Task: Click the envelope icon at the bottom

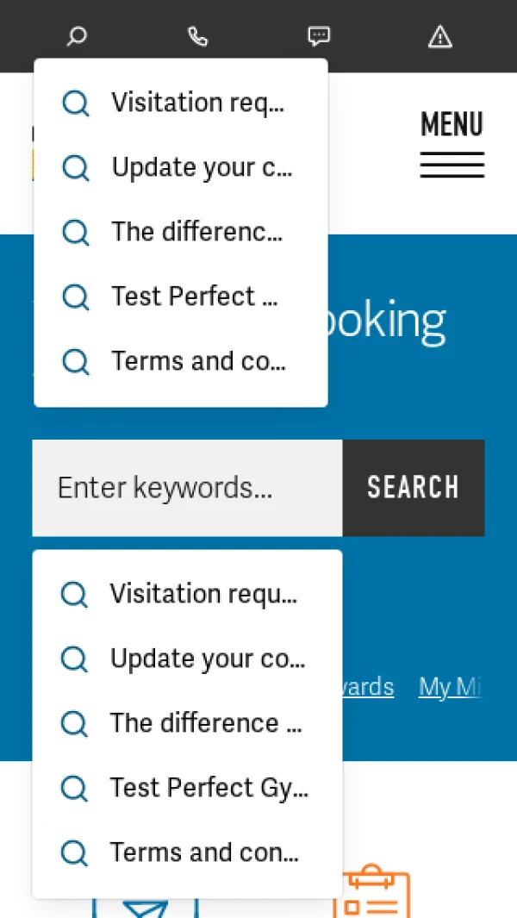Action: click(x=145, y=907)
